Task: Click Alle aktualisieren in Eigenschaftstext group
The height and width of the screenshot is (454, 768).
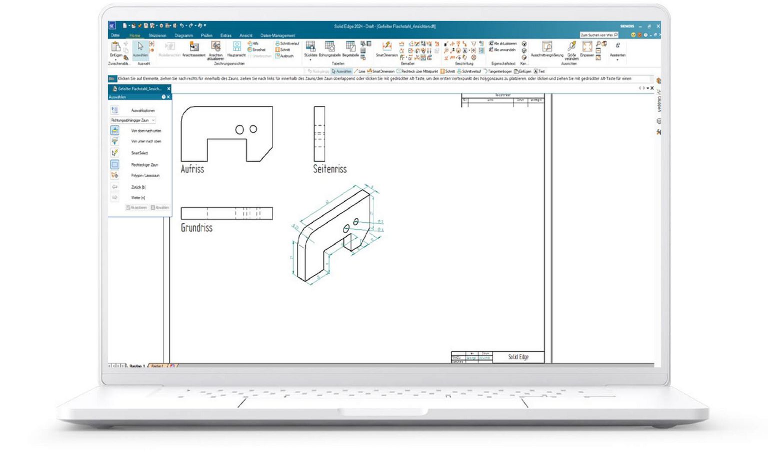Action: [x=503, y=43]
